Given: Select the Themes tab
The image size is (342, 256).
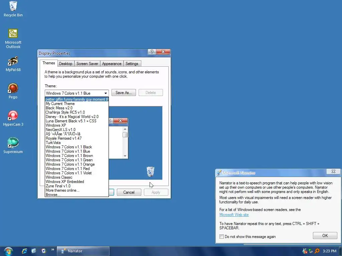Looking at the screenshot, I should pyautogui.click(x=49, y=63).
